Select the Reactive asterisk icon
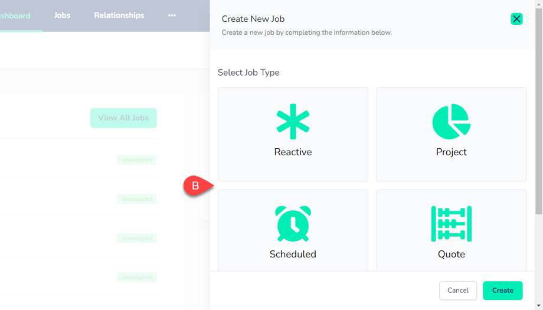Image resolution: width=543 pixels, height=310 pixels. tap(293, 122)
